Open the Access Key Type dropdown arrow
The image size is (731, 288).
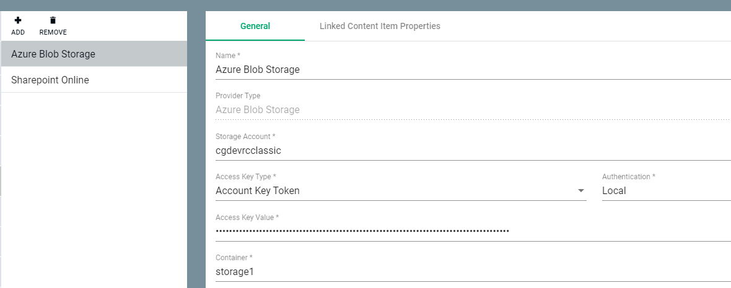click(x=581, y=191)
